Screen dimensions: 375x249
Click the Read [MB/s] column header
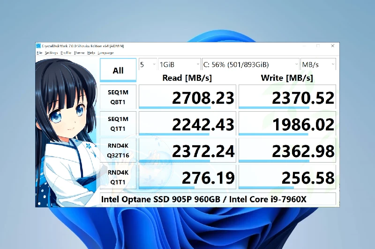pos(187,78)
